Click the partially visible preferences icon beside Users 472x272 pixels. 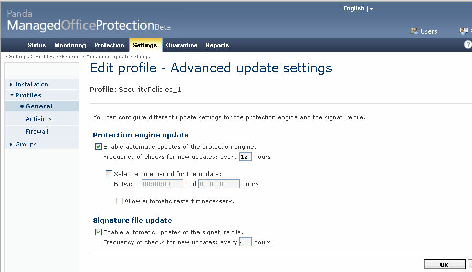464,31
